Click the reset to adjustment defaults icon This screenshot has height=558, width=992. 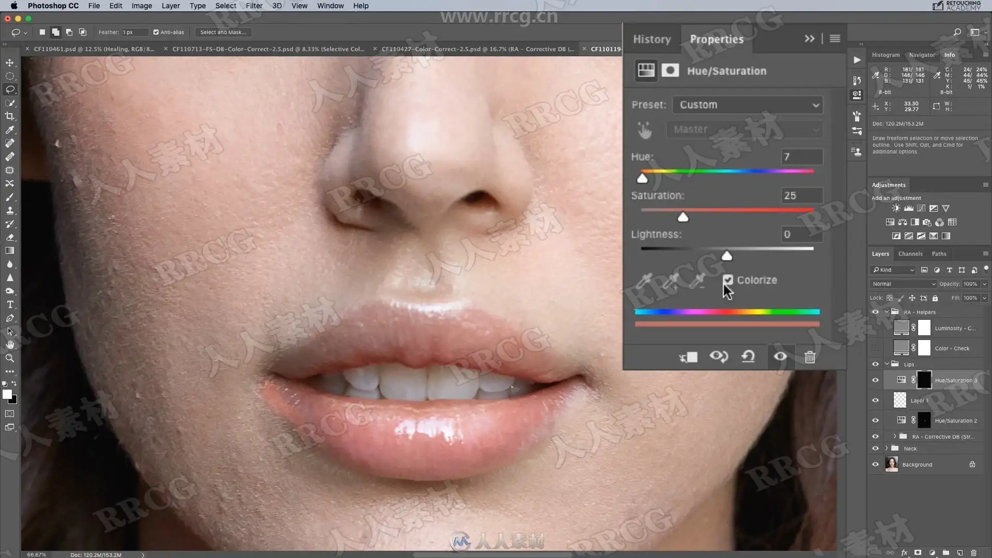click(748, 357)
